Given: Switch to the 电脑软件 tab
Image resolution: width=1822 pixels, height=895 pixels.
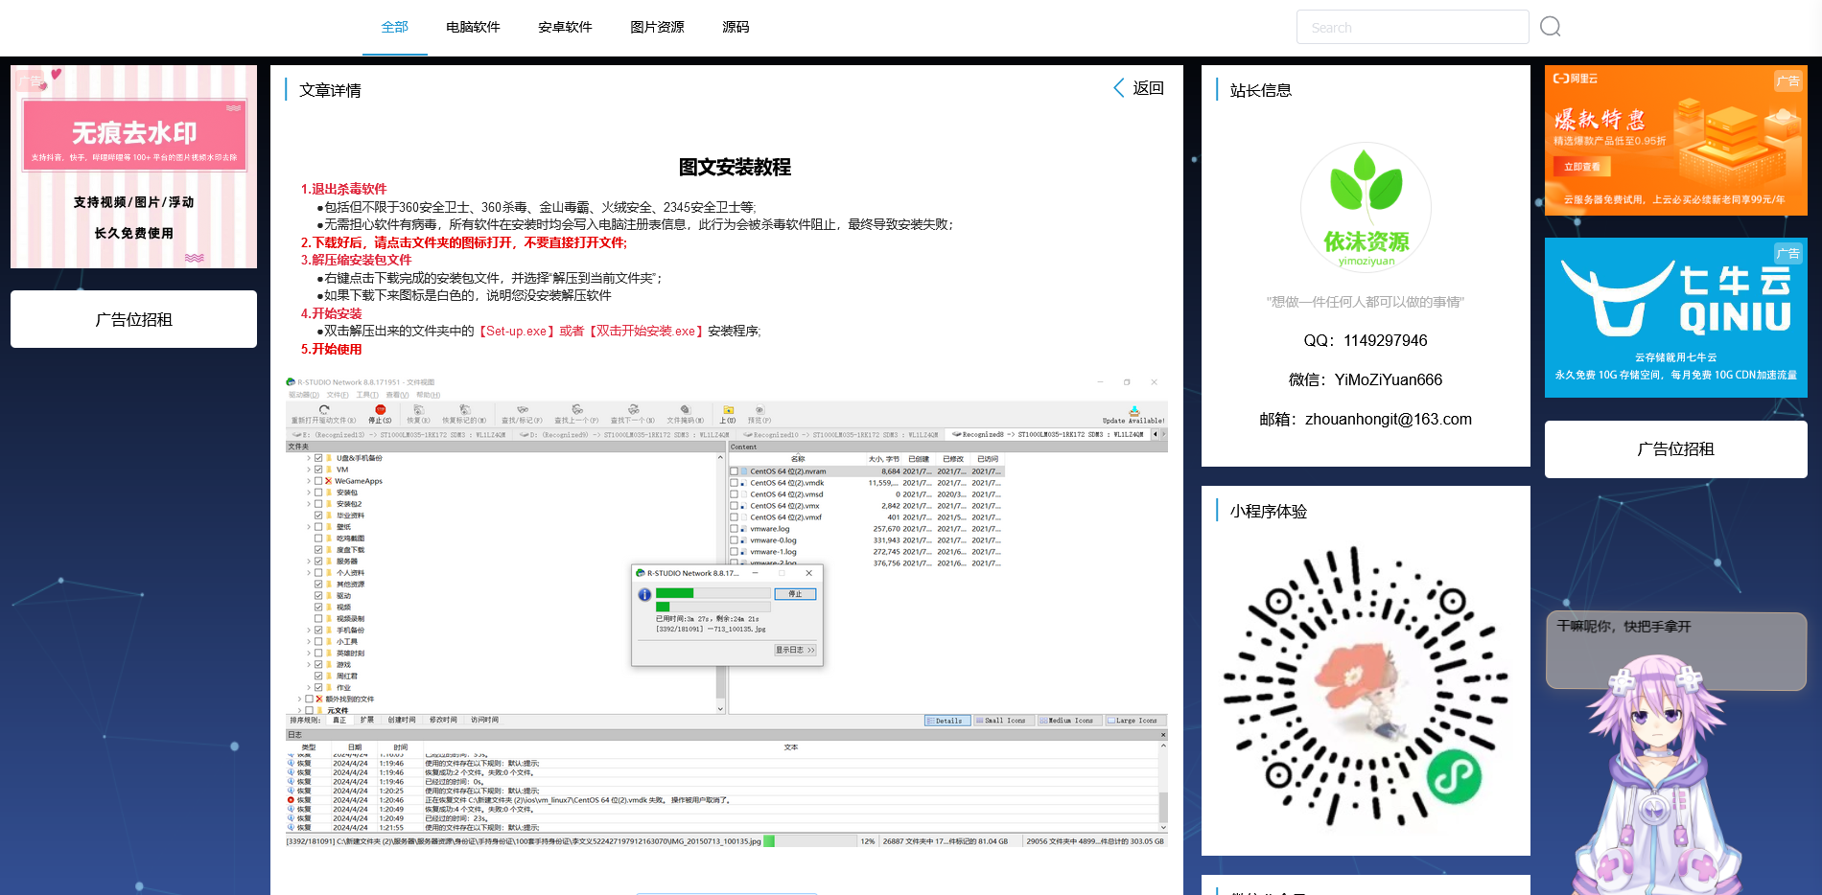Looking at the screenshot, I should (473, 27).
